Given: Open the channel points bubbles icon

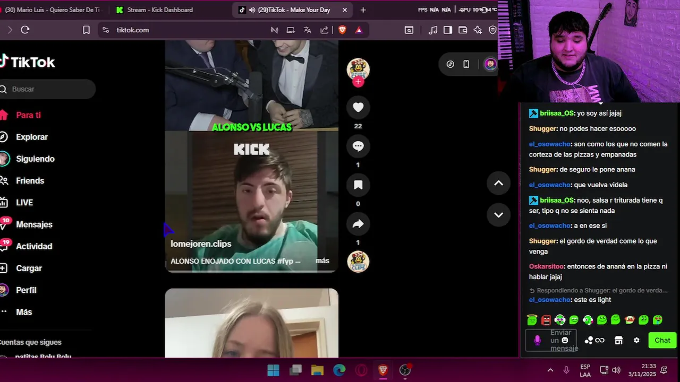Looking at the screenshot, I should (x=589, y=341).
